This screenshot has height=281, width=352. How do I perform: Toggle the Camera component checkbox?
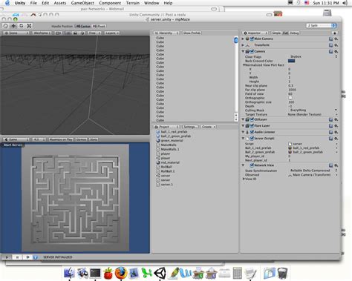[252, 51]
